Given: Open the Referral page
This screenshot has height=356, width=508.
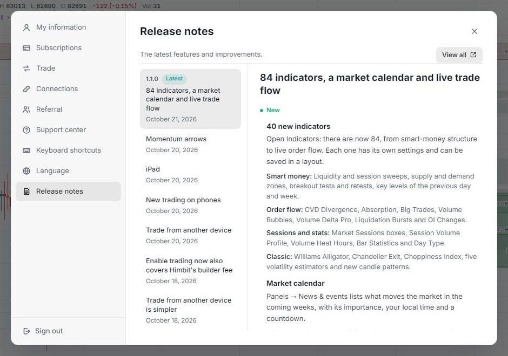Looking at the screenshot, I should [68, 109].
